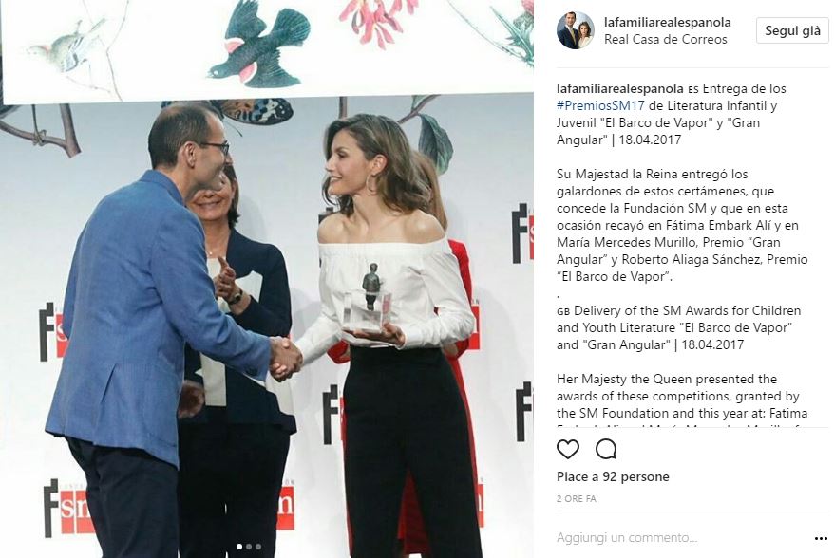The image size is (834, 558).
Task: Open the 2 ORE FA timestamp permalink
Action: pos(577,498)
